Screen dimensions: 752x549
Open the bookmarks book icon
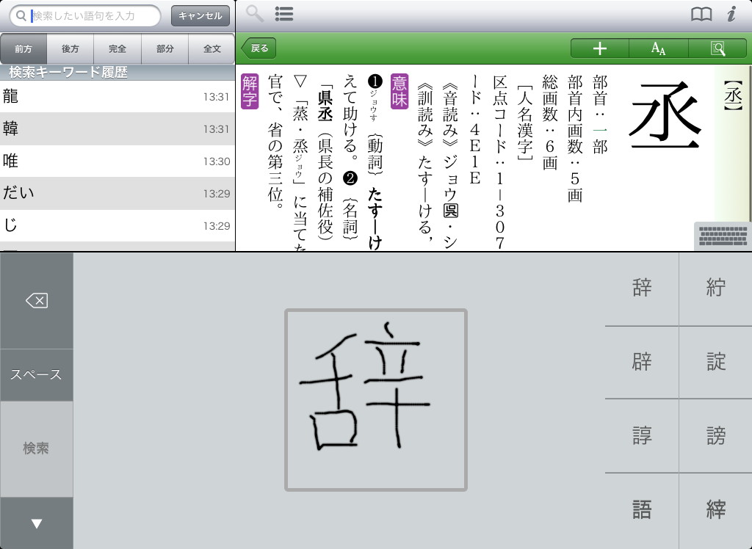pyautogui.click(x=701, y=14)
